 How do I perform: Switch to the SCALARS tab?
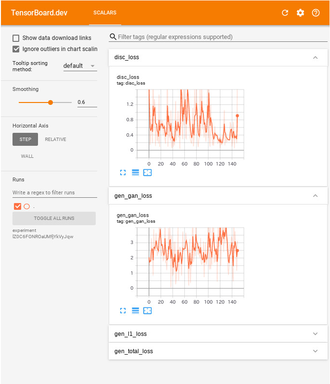(105, 13)
